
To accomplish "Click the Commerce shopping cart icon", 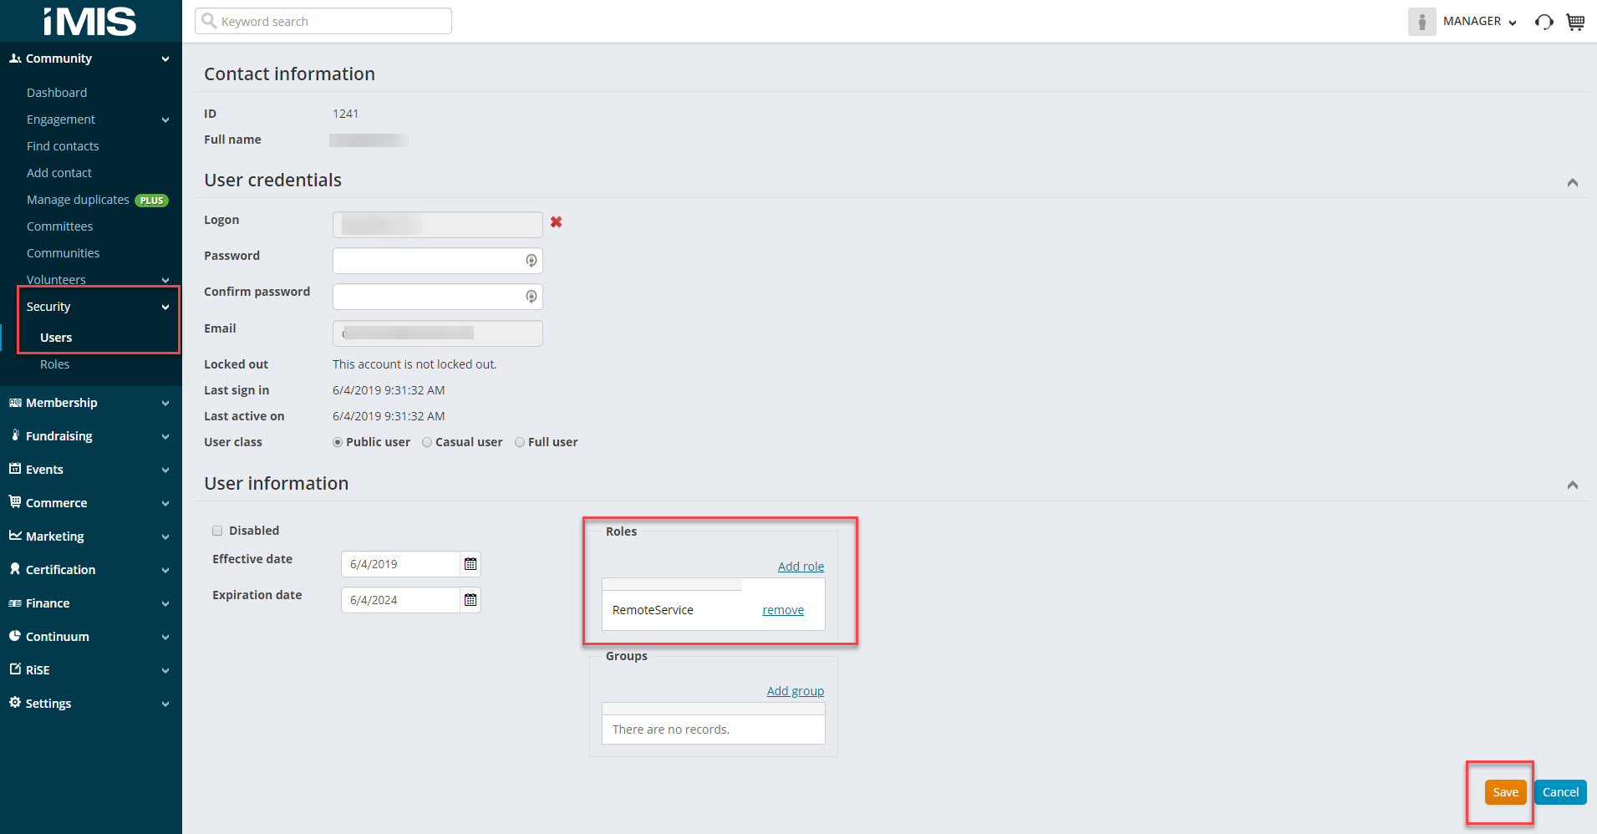I will [x=15, y=502].
